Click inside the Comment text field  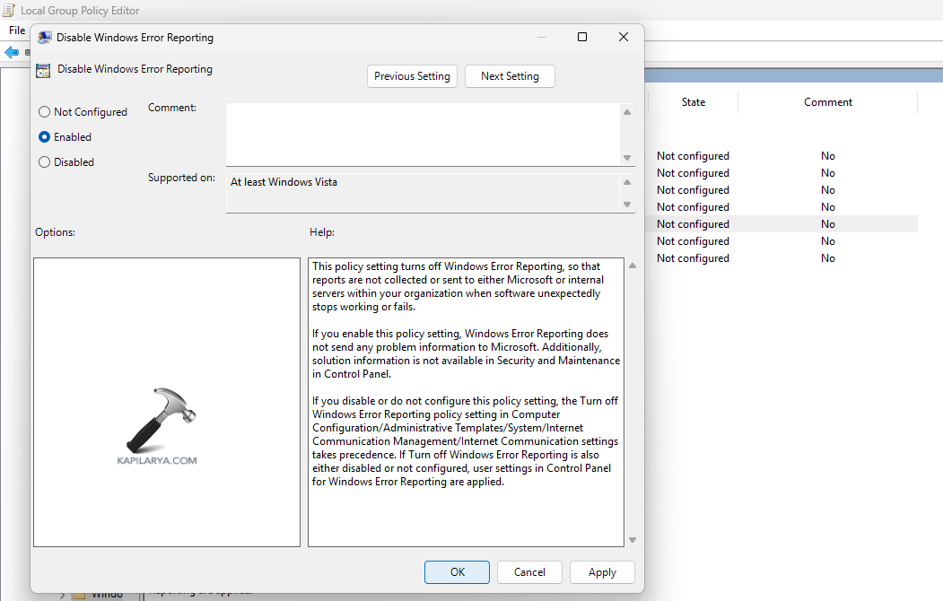(422, 134)
